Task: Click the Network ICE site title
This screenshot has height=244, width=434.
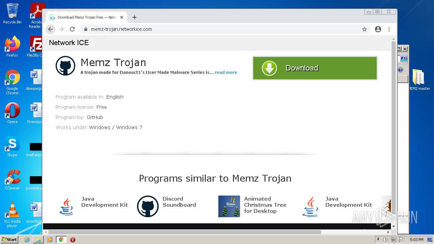Action: pos(69,43)
